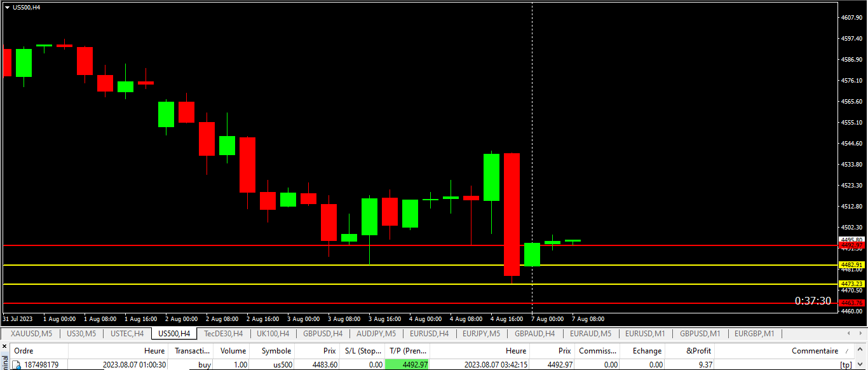The image size is (868, 370).
Task: Click the chart menu triangle beside US500,H4 title
Action: pos(7,7)
